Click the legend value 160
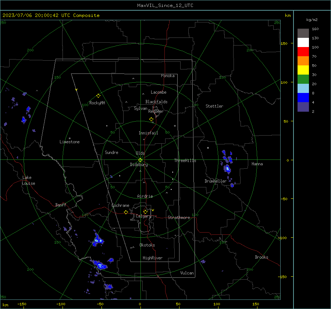331x309 pixels. click(315, 29)
